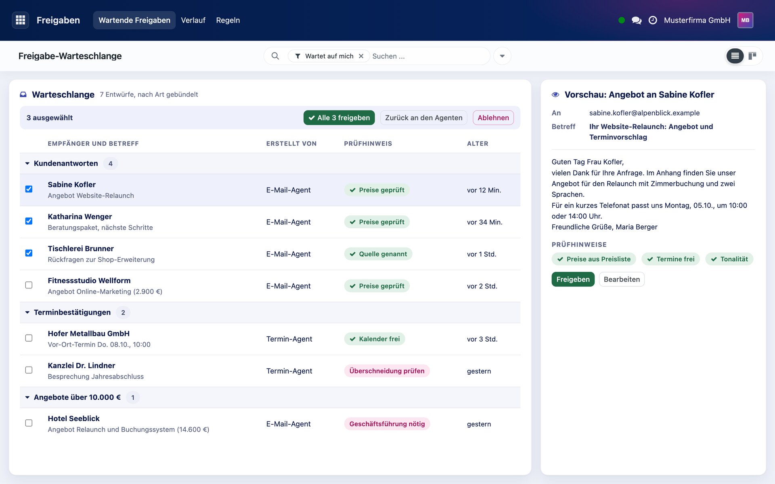Screen dimensions: 775x484
Task: Open the Regeln tab
Action: [x=228, y=20]
